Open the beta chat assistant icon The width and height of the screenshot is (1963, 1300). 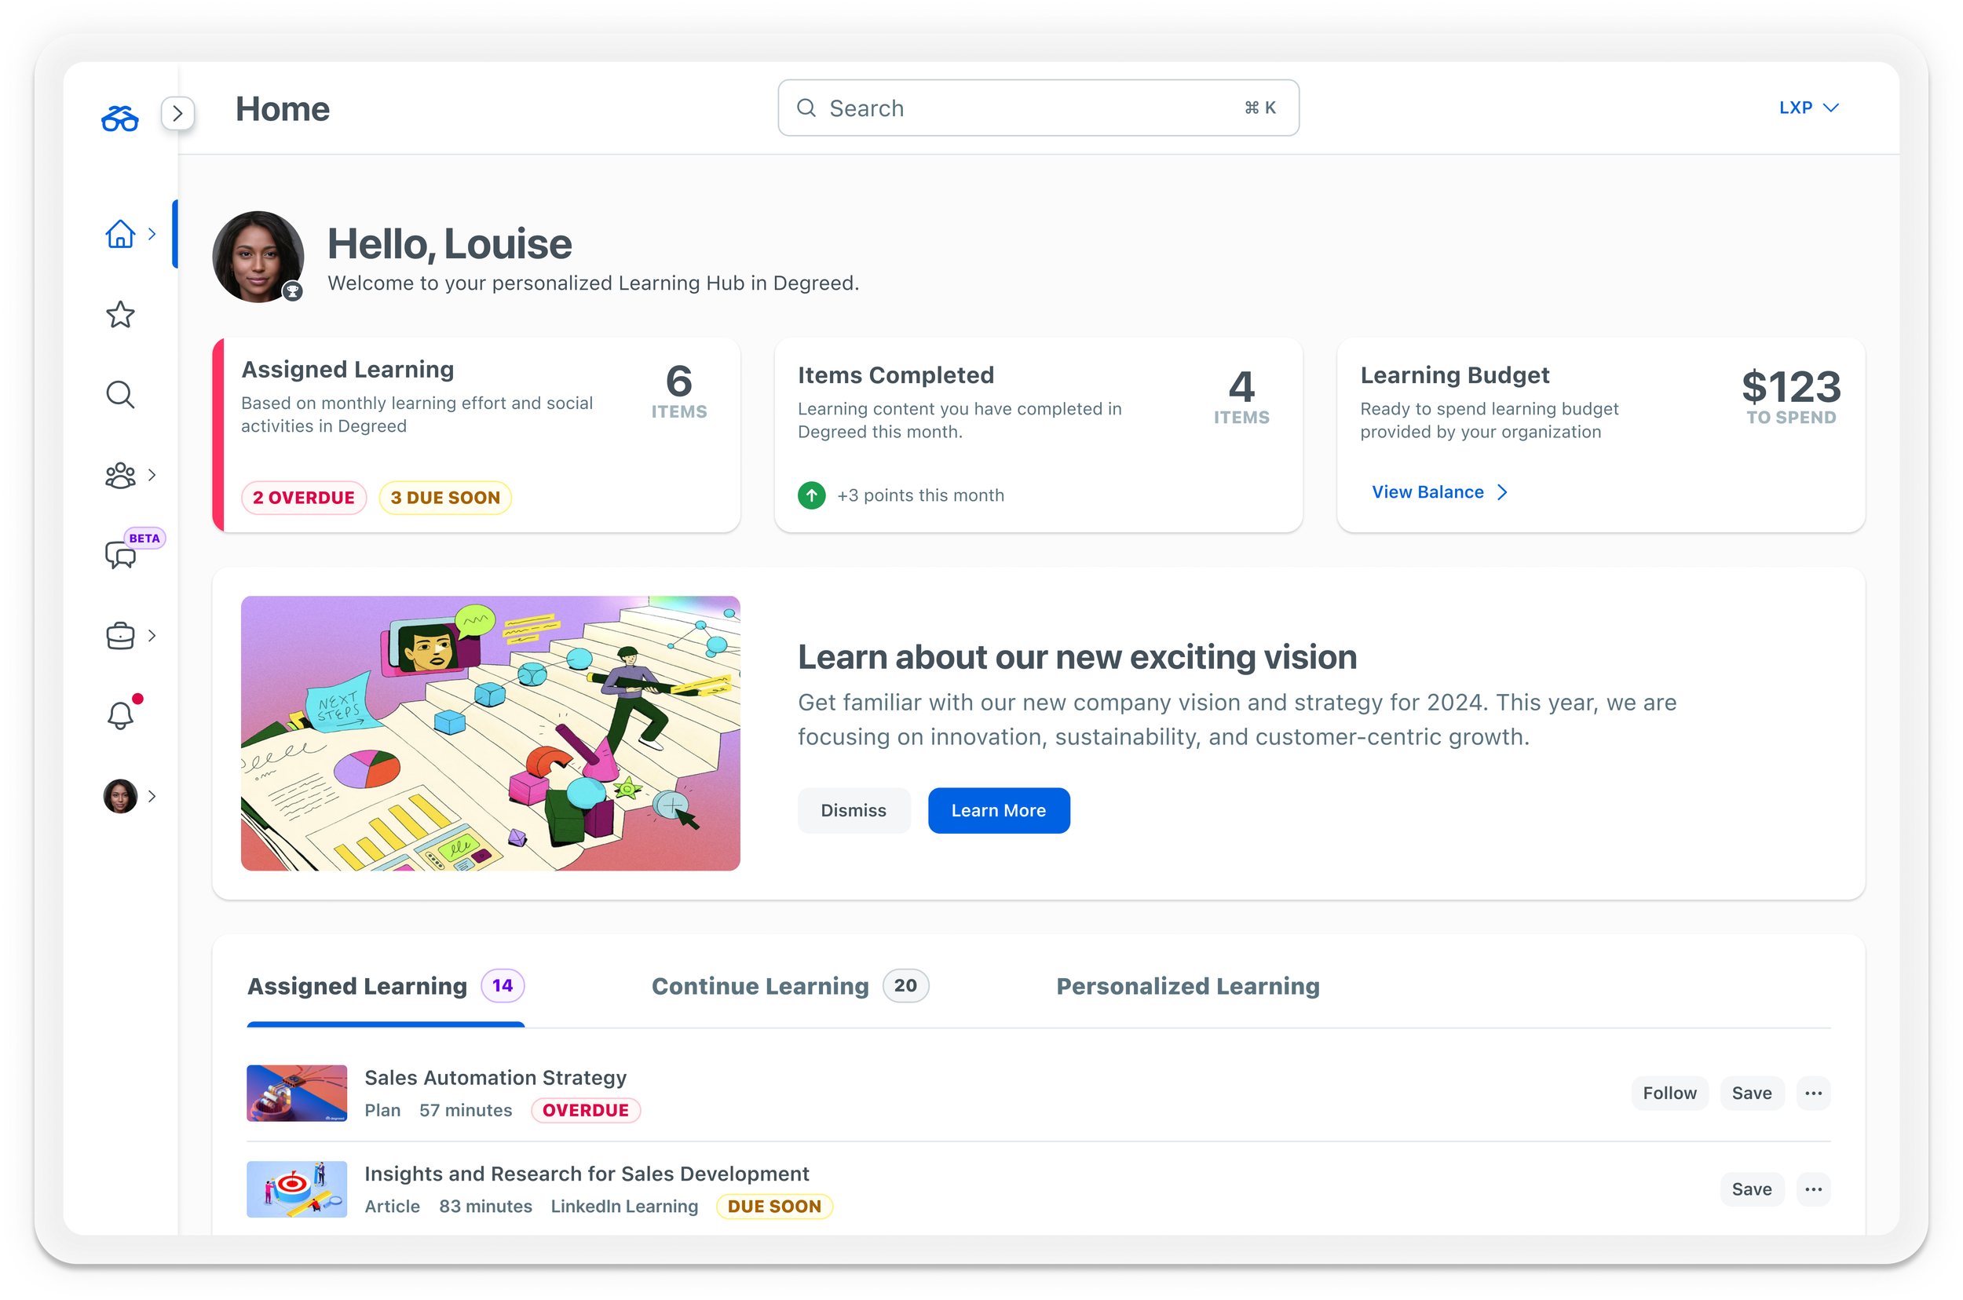[x=120, y=553]
